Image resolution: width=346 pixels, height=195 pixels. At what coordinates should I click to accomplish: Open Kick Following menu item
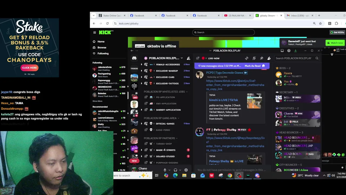(x=103, y=53)
